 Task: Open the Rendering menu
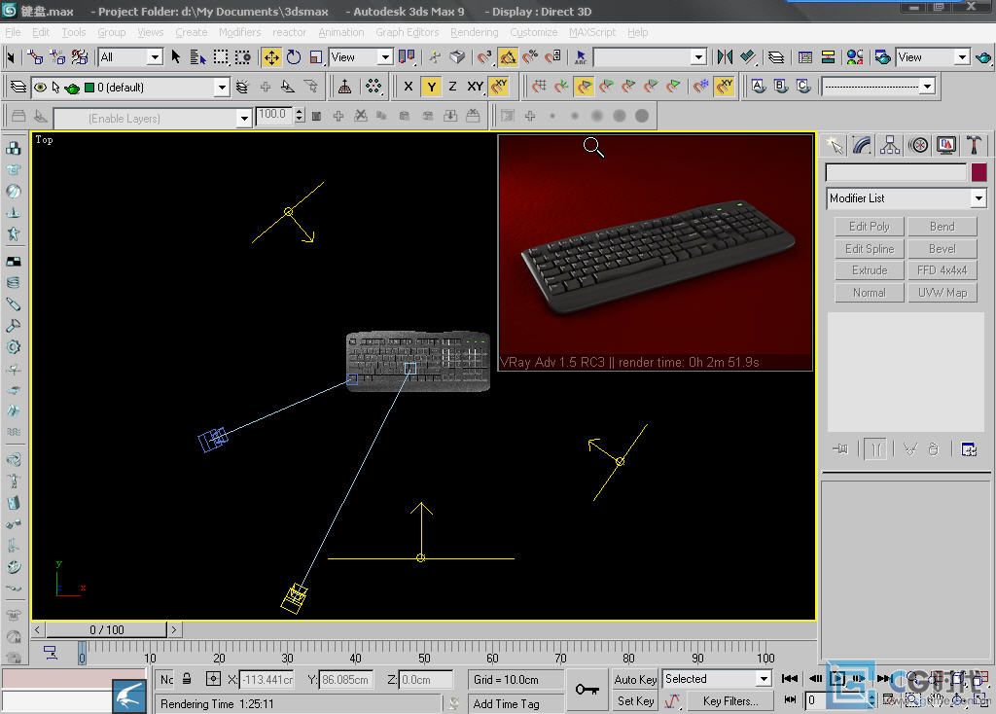tap(474, 32)
